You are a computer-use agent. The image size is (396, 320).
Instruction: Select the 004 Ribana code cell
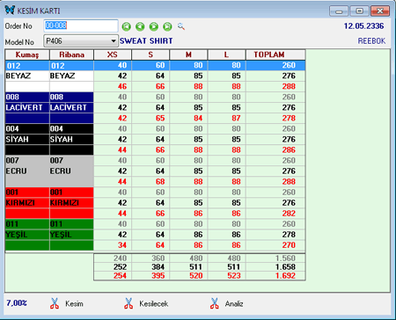coord(71,128)
